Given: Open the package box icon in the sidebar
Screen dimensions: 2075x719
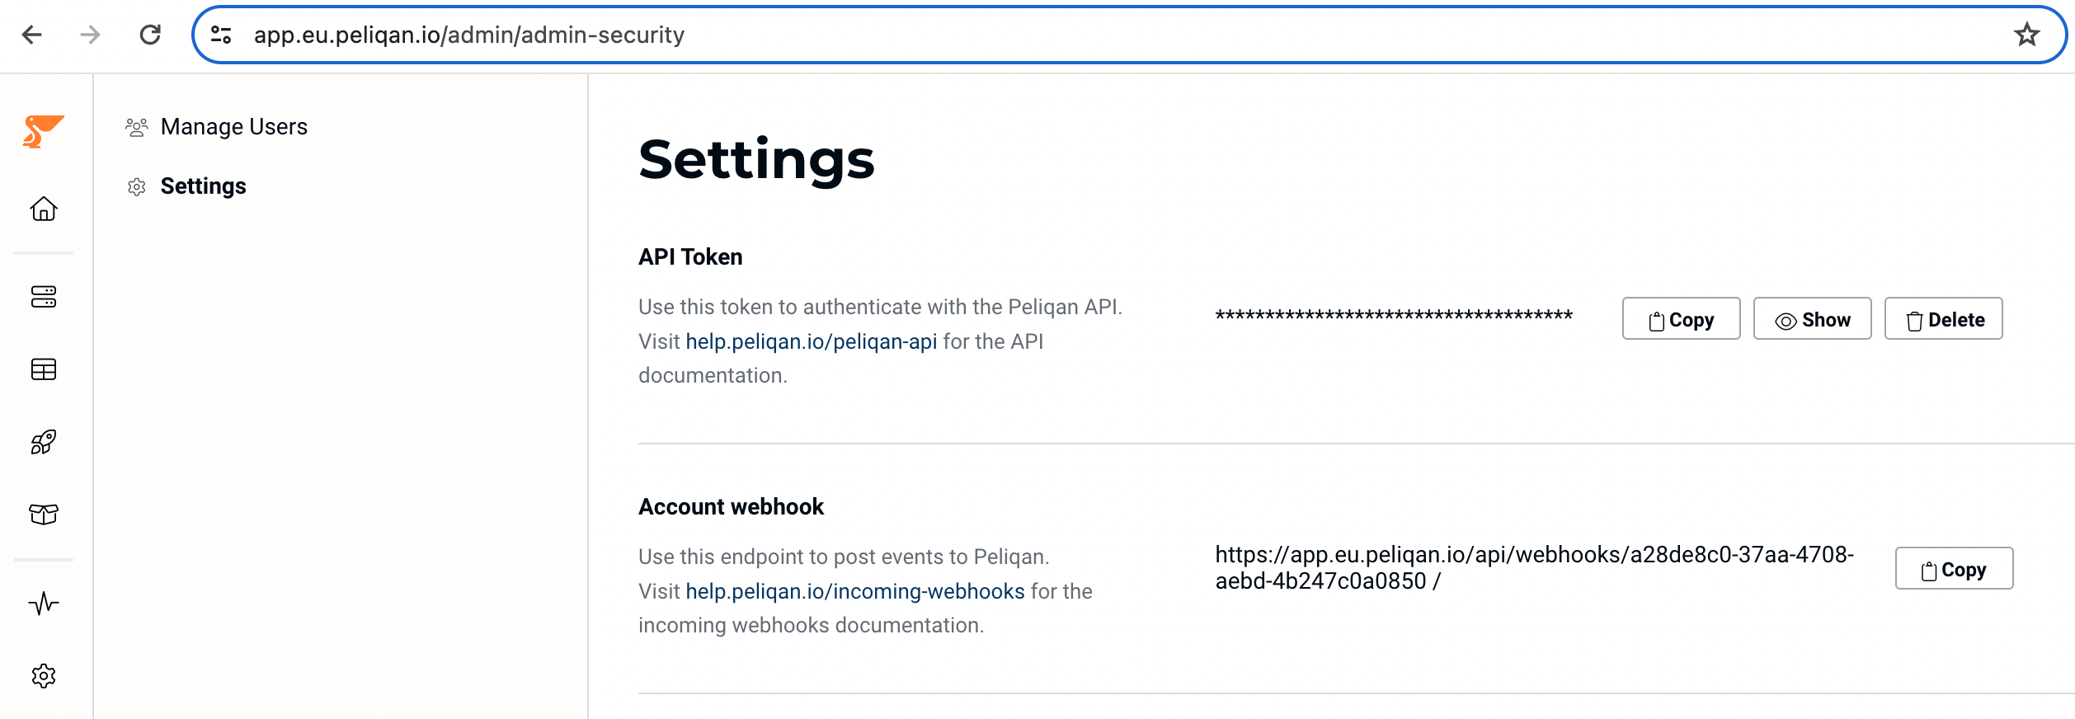Looking at the screenshot, I should click(x=44, y=515).
